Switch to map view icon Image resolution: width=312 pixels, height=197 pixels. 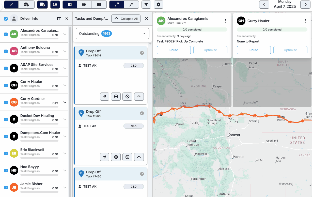[99, 4]
